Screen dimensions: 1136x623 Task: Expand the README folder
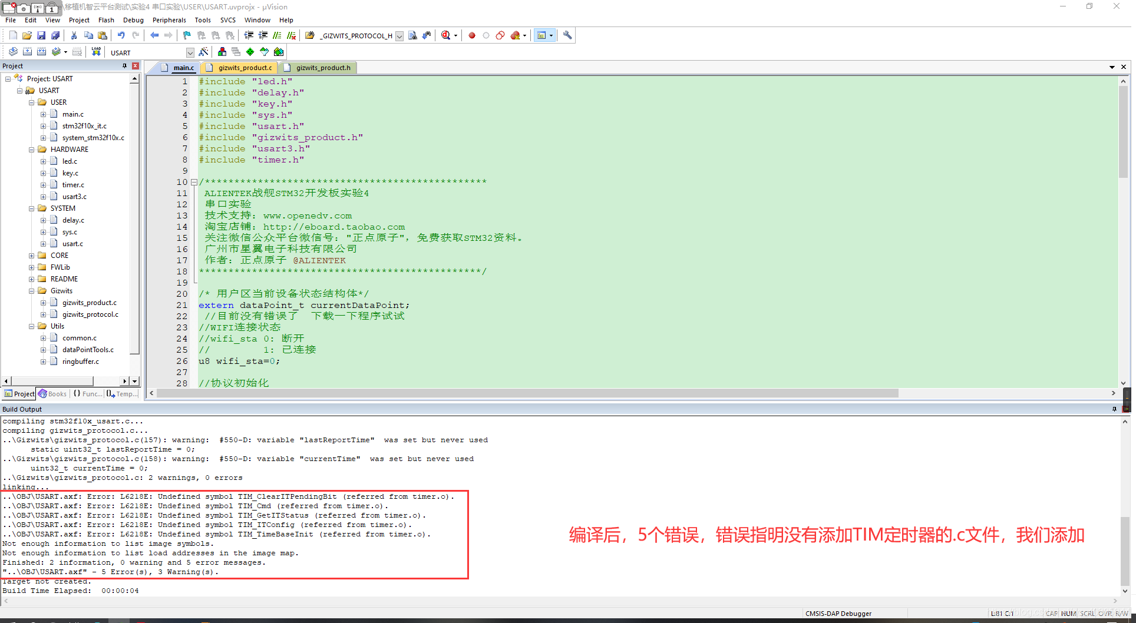click(32, 279)
